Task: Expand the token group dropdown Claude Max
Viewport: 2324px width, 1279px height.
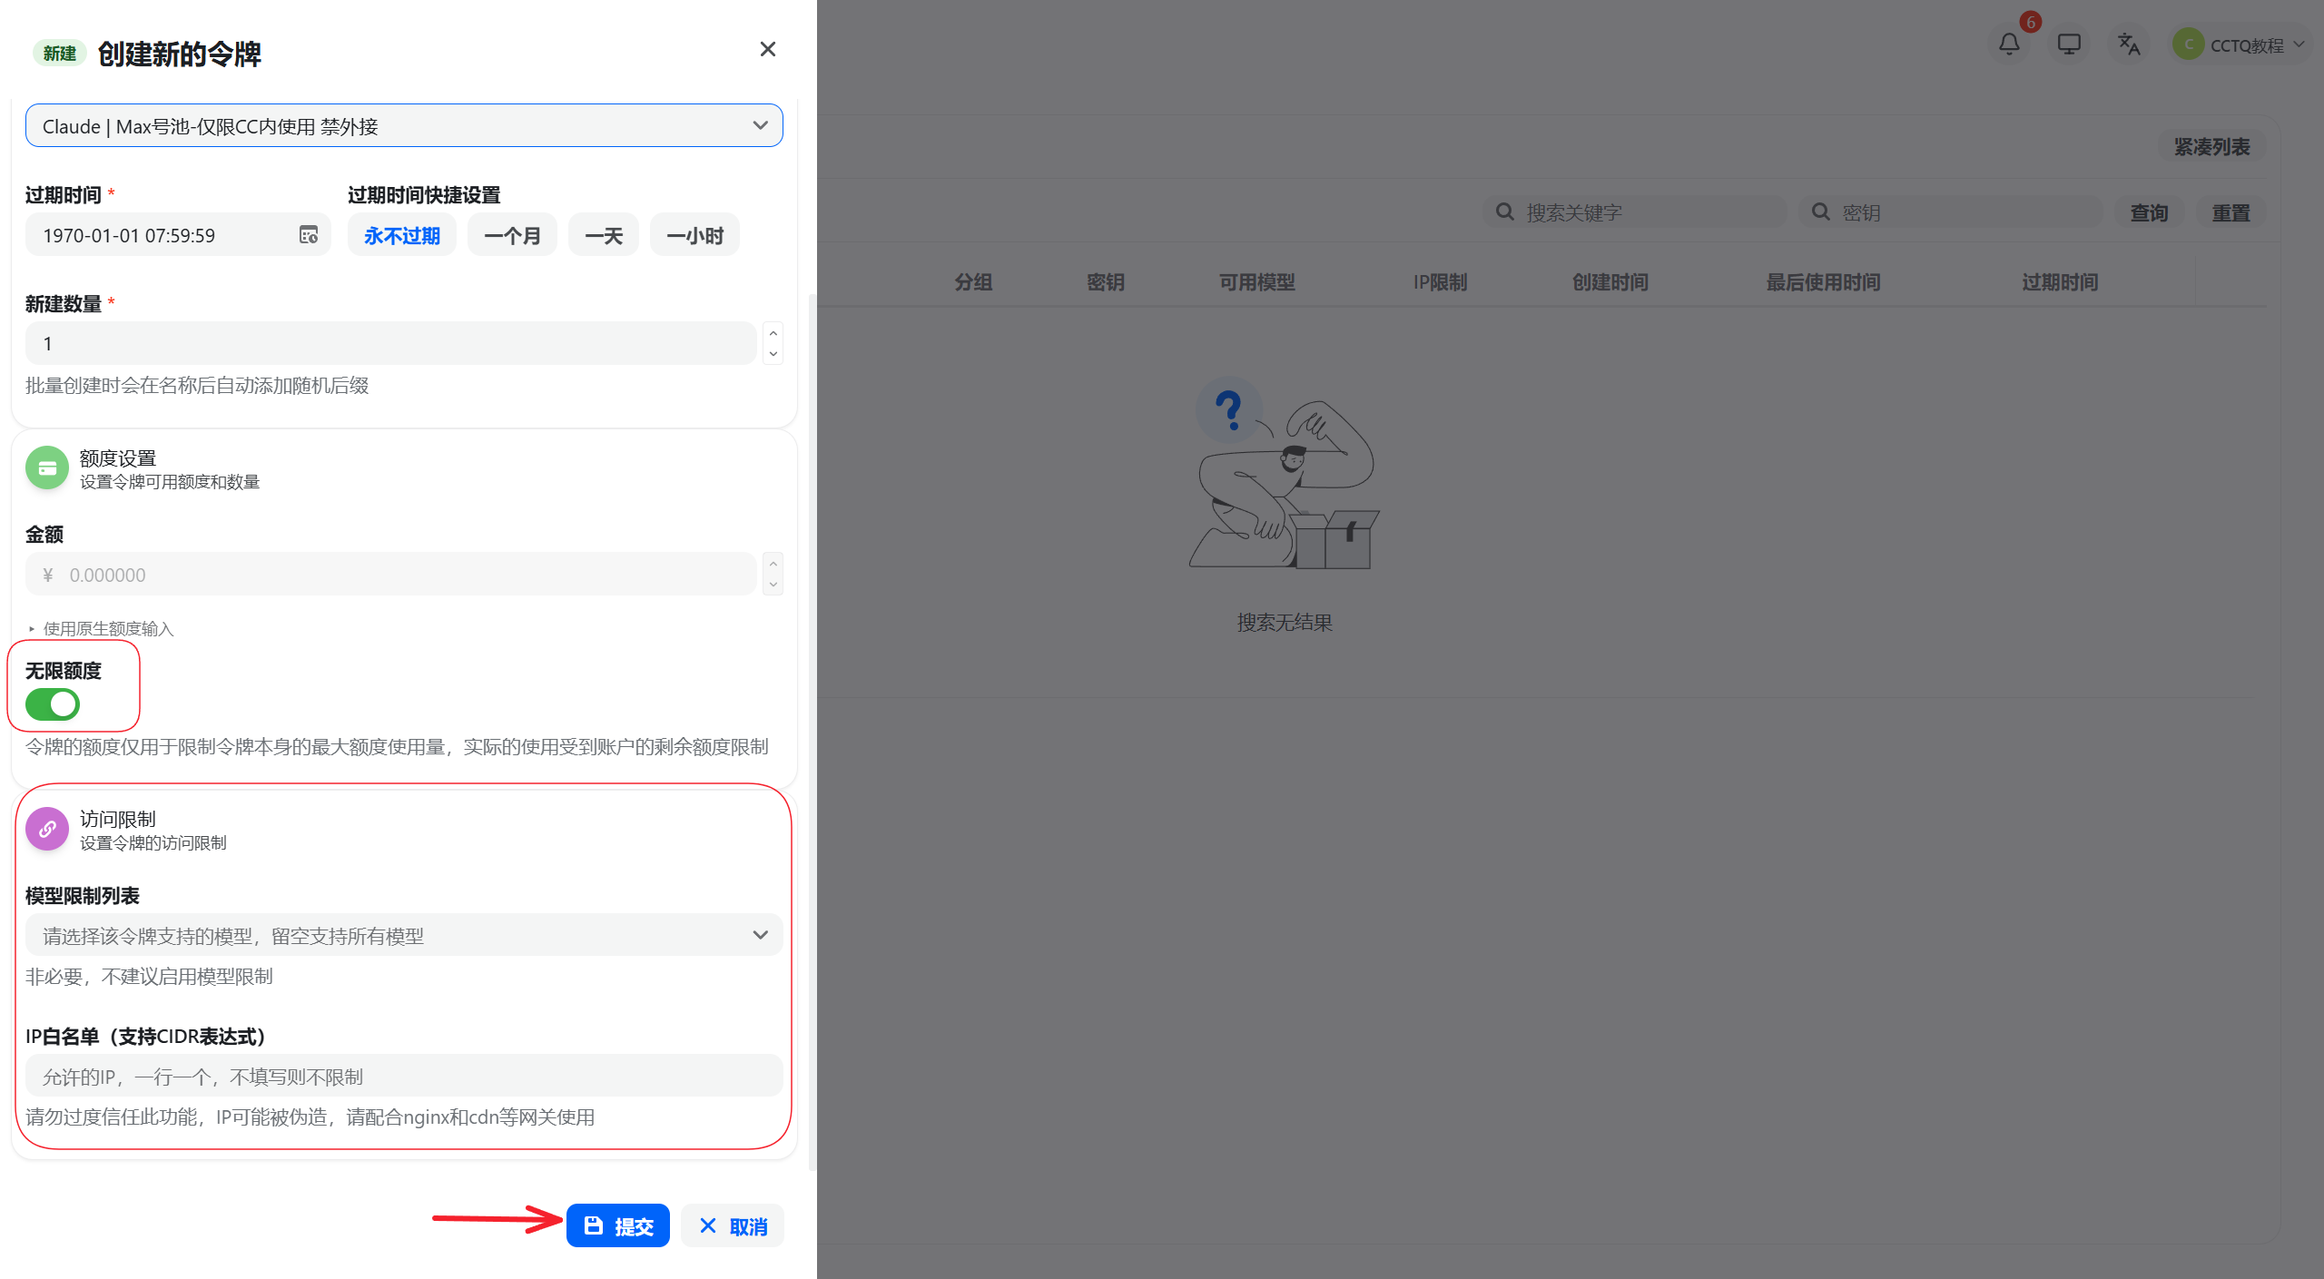Action: tap(404, 126)
